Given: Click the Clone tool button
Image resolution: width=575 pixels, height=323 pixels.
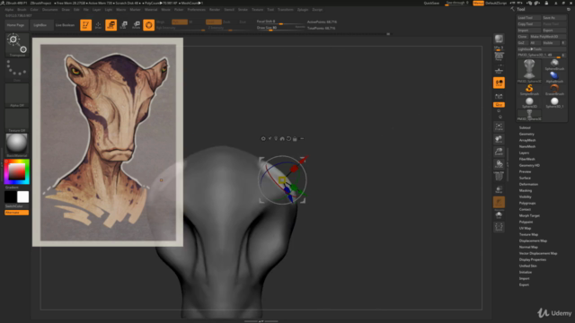Looking at the screenshot, I should 522,37.
